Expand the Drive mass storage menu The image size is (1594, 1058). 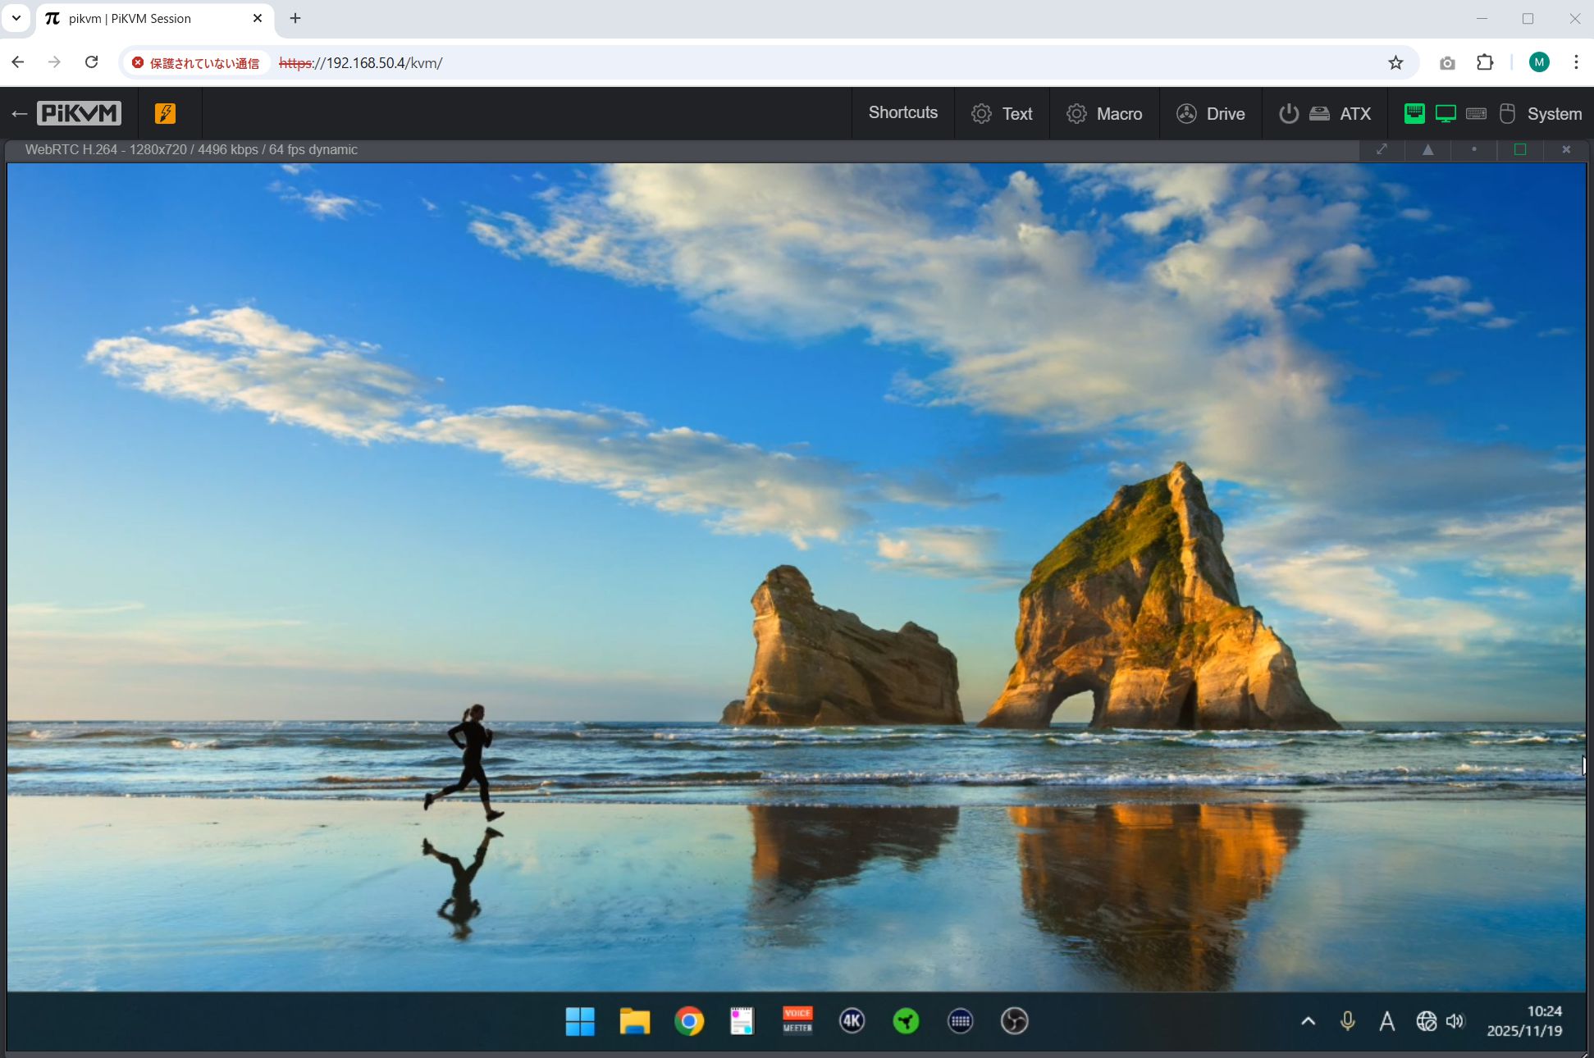tap(1210, 113)
